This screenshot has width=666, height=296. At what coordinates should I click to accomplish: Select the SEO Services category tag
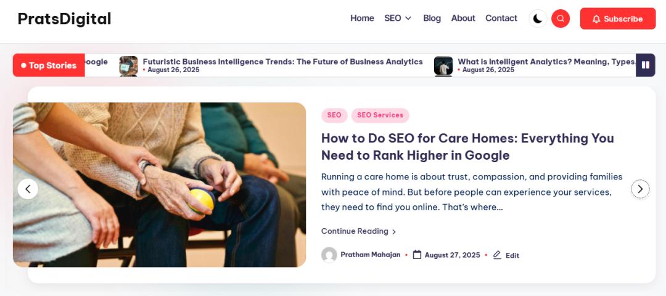point(380,115)
